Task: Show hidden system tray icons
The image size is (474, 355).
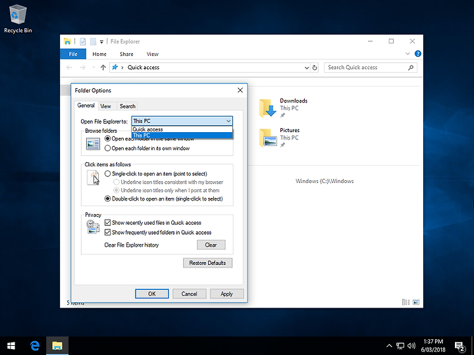Action: pos(389,346)
